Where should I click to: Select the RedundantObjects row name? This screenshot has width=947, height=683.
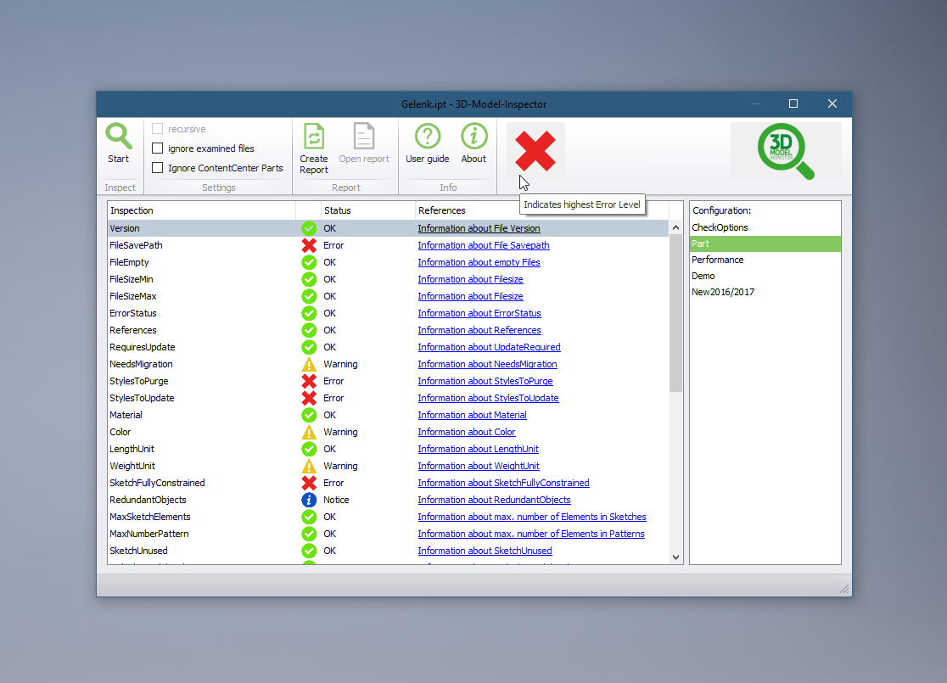(x=148, y=500)
